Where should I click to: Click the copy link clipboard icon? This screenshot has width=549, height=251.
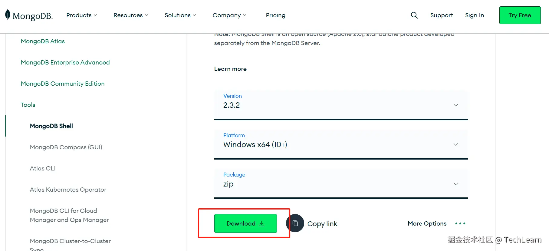click(x=295, y=223)
